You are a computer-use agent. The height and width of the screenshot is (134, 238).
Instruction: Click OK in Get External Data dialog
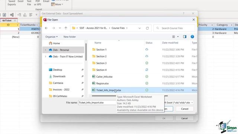164,118
